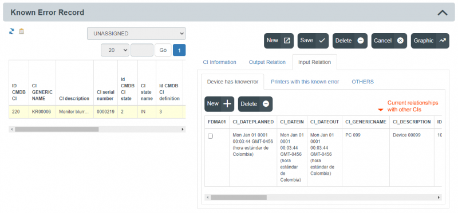Delete selected relation in Device has knowerror
Image resolution: width=458 pixels, height=213 pixels.
tap(255, 104)
